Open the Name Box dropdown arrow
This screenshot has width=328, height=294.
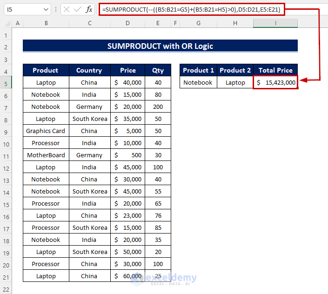click(46, 9)
